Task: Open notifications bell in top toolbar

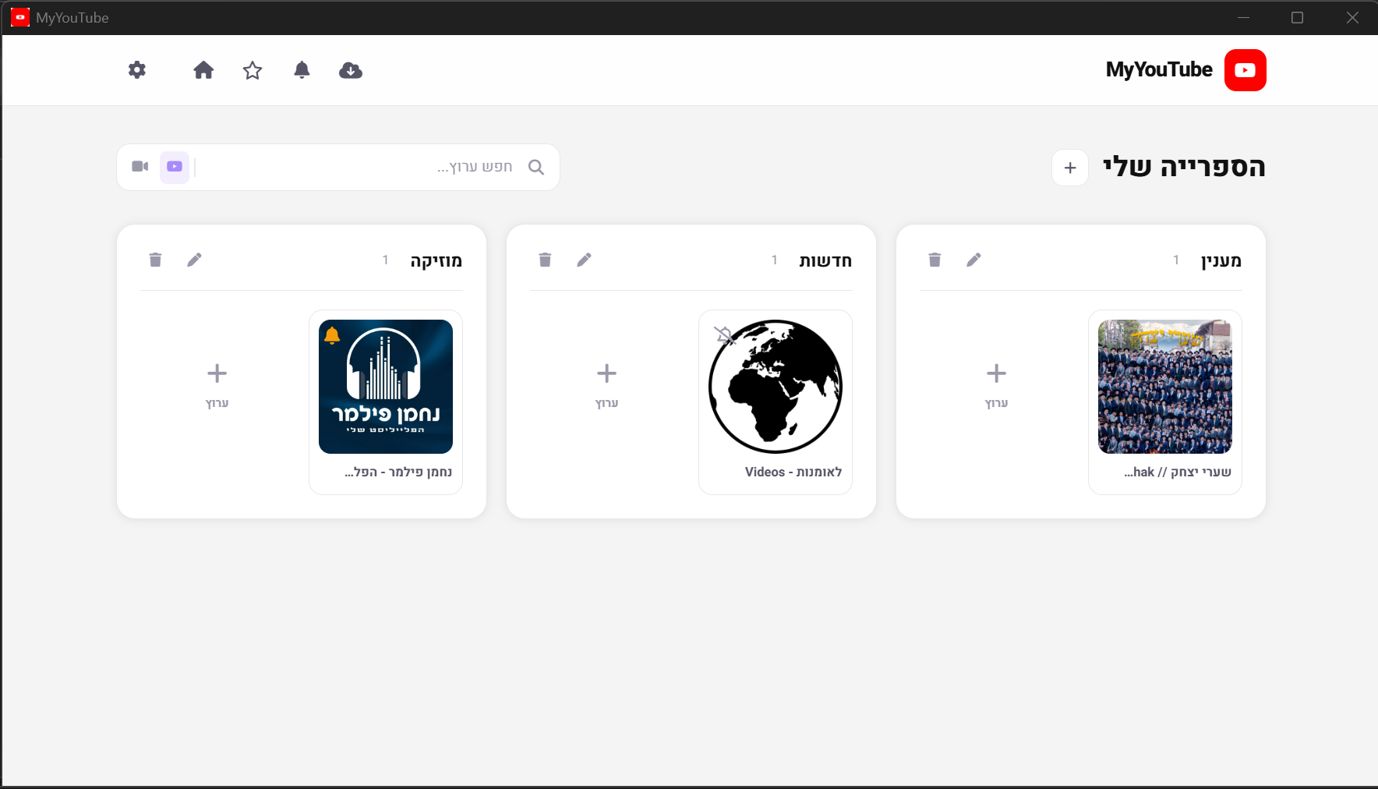Action: [x=302, y=70]
